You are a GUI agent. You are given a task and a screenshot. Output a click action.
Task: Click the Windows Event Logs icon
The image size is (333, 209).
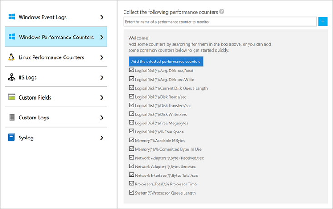[12, 17]
